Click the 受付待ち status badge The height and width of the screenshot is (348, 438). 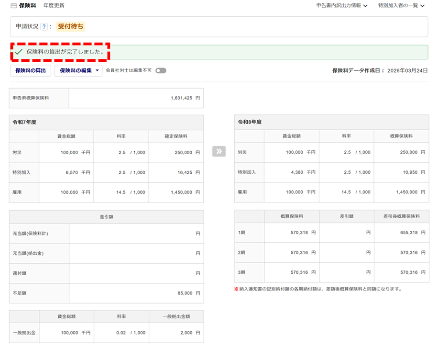[70, 27]
